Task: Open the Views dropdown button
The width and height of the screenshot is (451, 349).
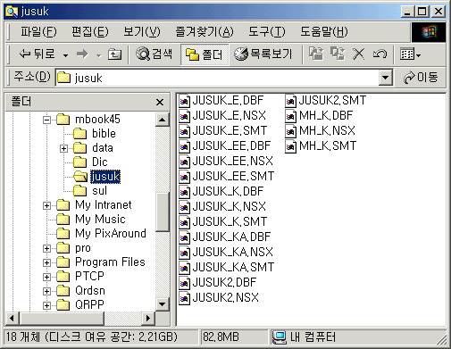Action: coord(411,54)
